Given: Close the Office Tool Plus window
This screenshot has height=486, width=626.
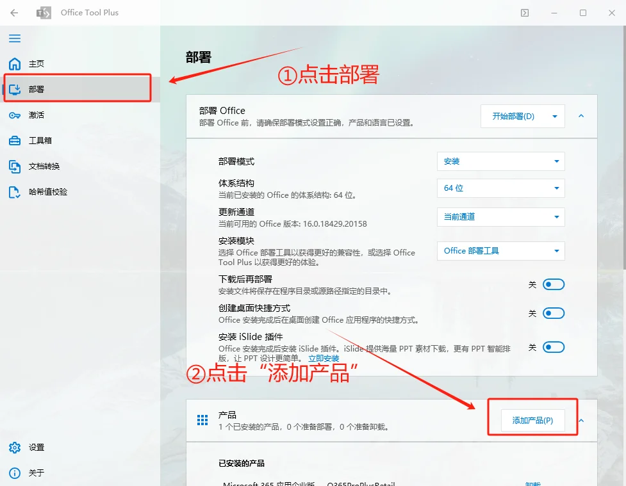Looking at the screenshot, I should pyautogui.click(x=612, y=13).
